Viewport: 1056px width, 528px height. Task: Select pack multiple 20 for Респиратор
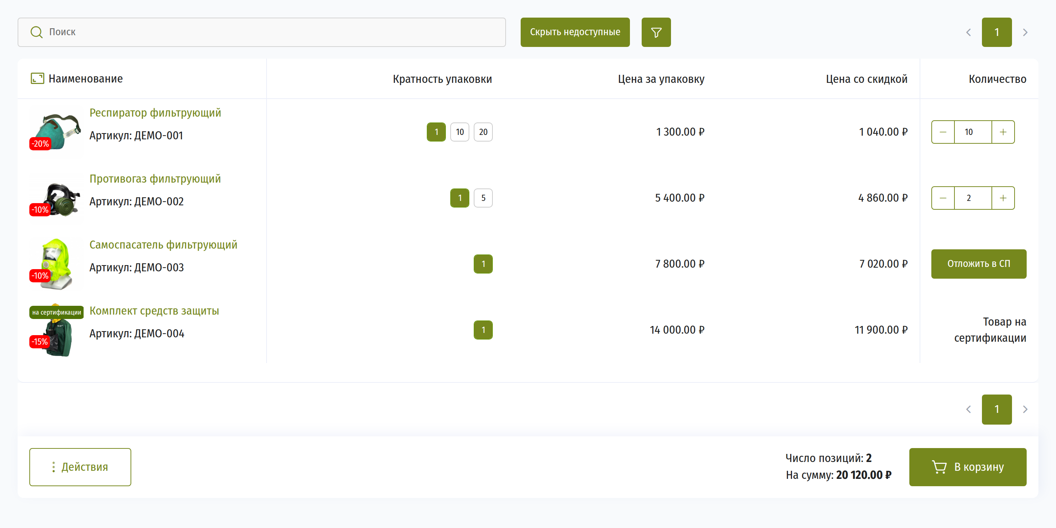click(483, 132)
